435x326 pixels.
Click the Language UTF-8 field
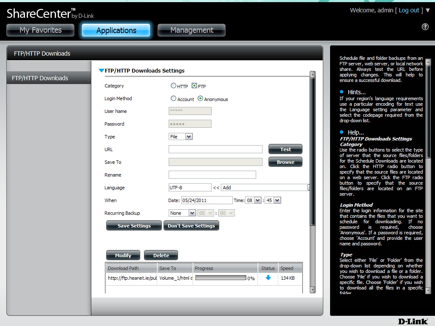click(x=190, y=187)
